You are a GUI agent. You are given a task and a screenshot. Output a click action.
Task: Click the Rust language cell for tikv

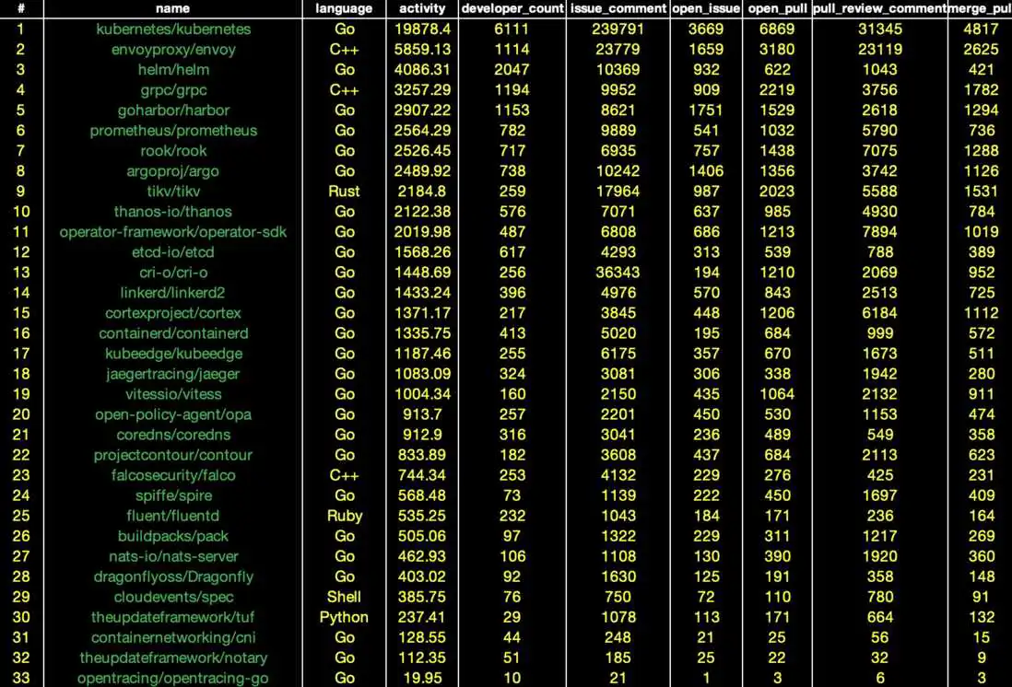pos(344,192)
